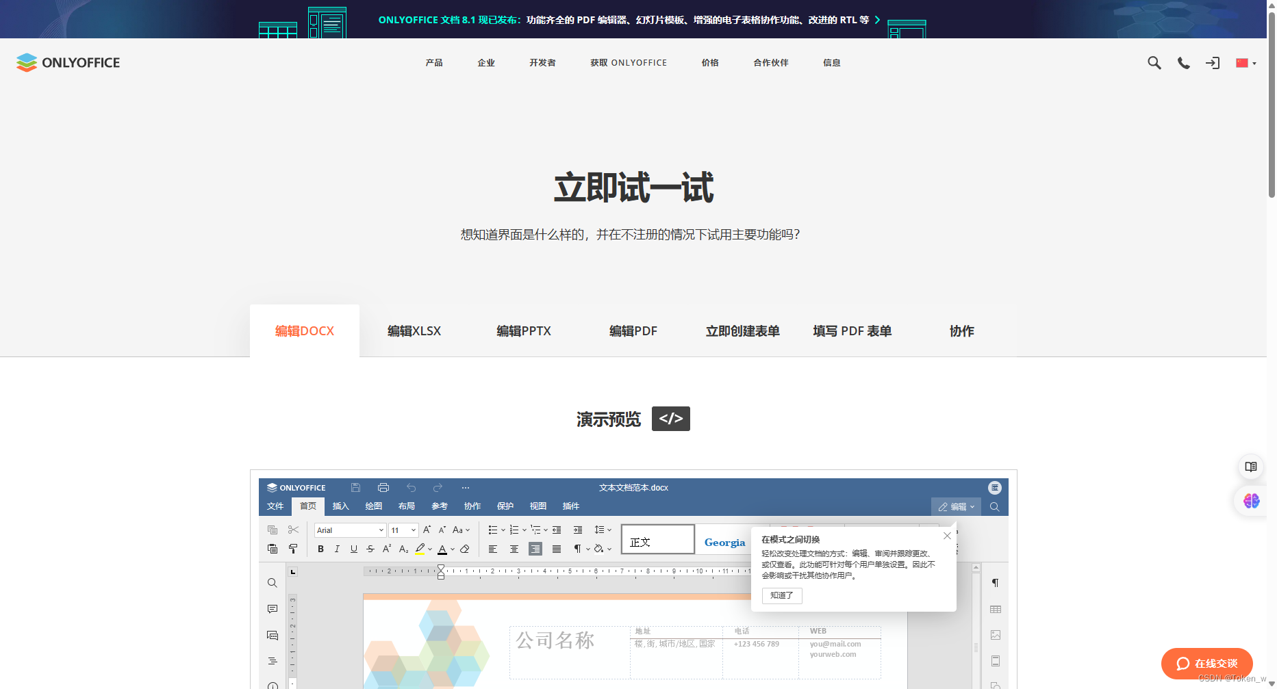Toggle Underline formatting
Viewport: 1277px width, 689px height.
point(354,549)
